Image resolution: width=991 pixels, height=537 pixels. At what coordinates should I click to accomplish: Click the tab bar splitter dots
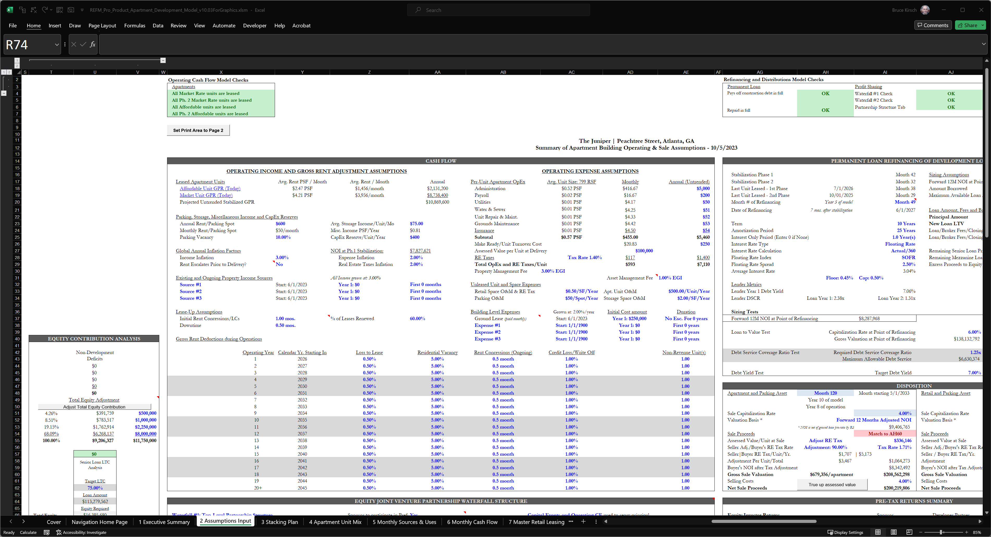click(596, 522)
